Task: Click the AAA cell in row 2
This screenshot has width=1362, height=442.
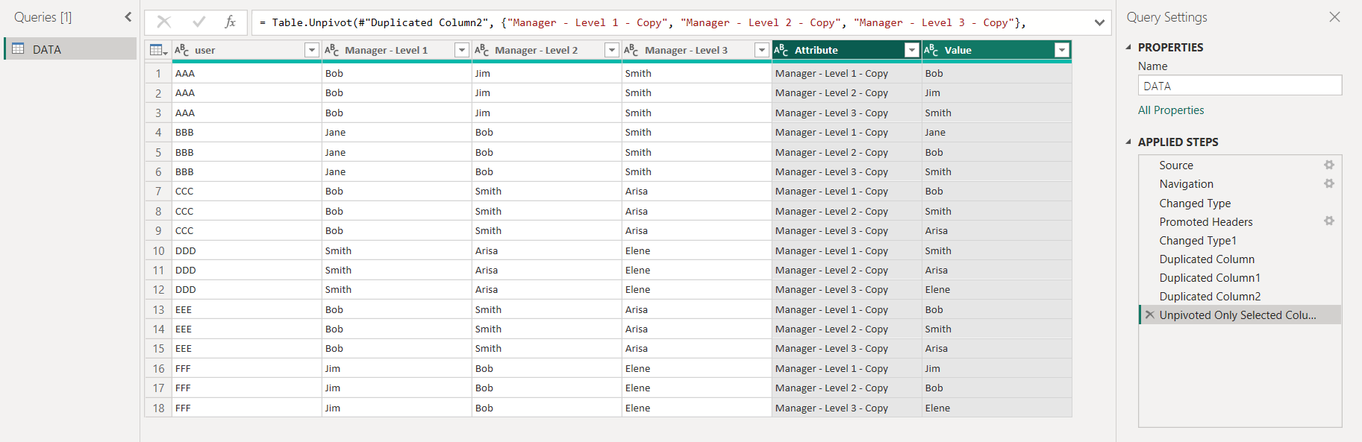Action: point(246,93)
